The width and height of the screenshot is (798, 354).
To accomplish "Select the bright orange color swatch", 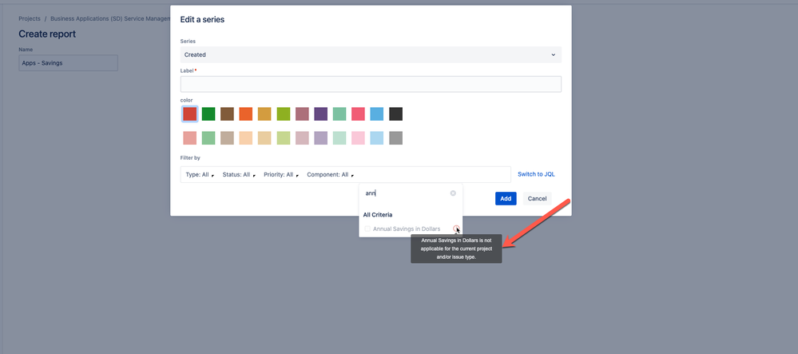I will pyautogui.click(x=246, y=114).
